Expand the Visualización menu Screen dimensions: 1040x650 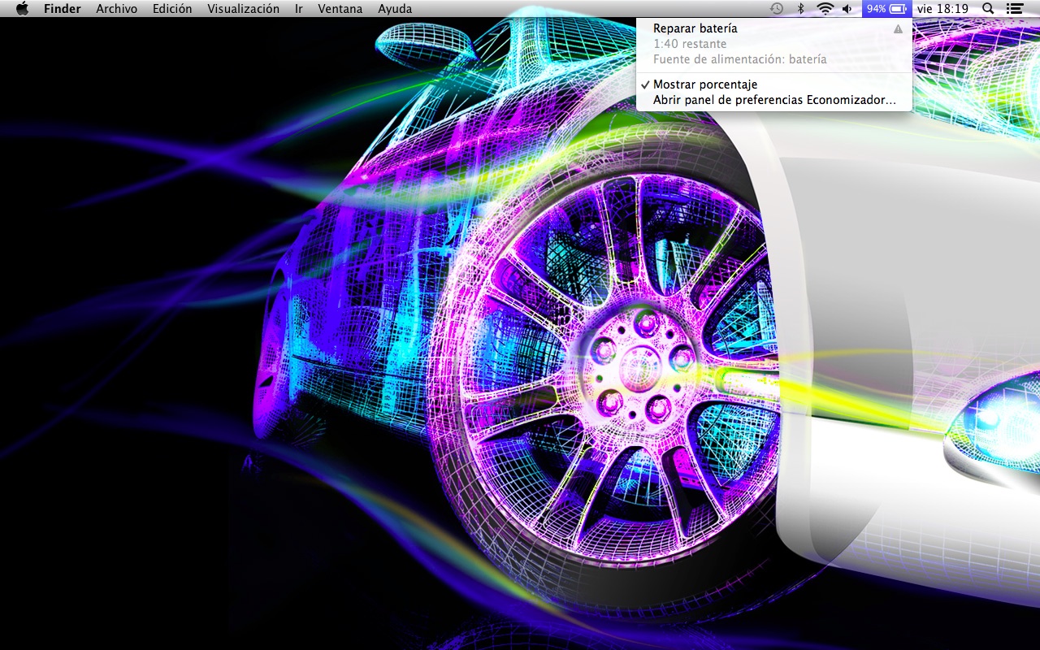click(243, 9)
